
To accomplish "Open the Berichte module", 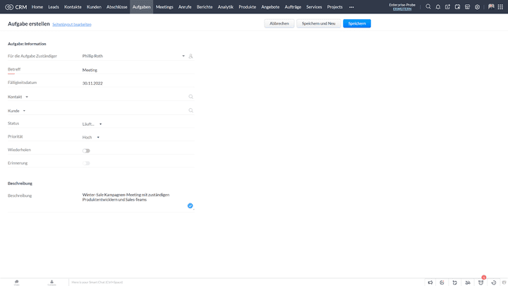I will click(x=205, y=7).
